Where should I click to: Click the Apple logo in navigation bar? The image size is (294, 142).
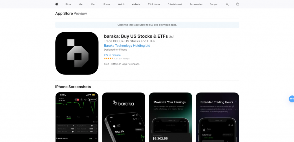[57, 4]
